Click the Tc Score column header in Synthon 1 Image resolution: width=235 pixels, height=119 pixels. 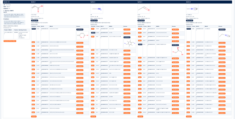click(x=38, y=26)
